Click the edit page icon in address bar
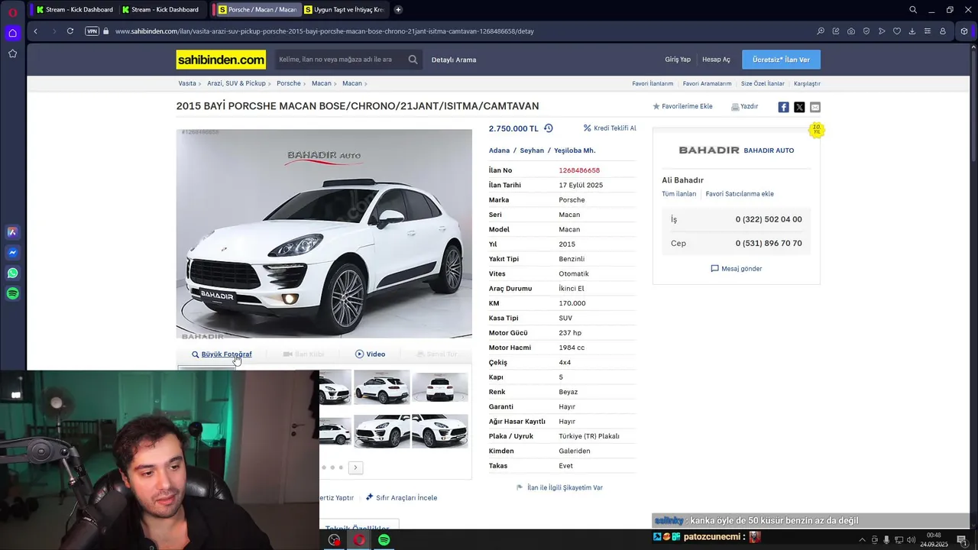 [836, 31]
